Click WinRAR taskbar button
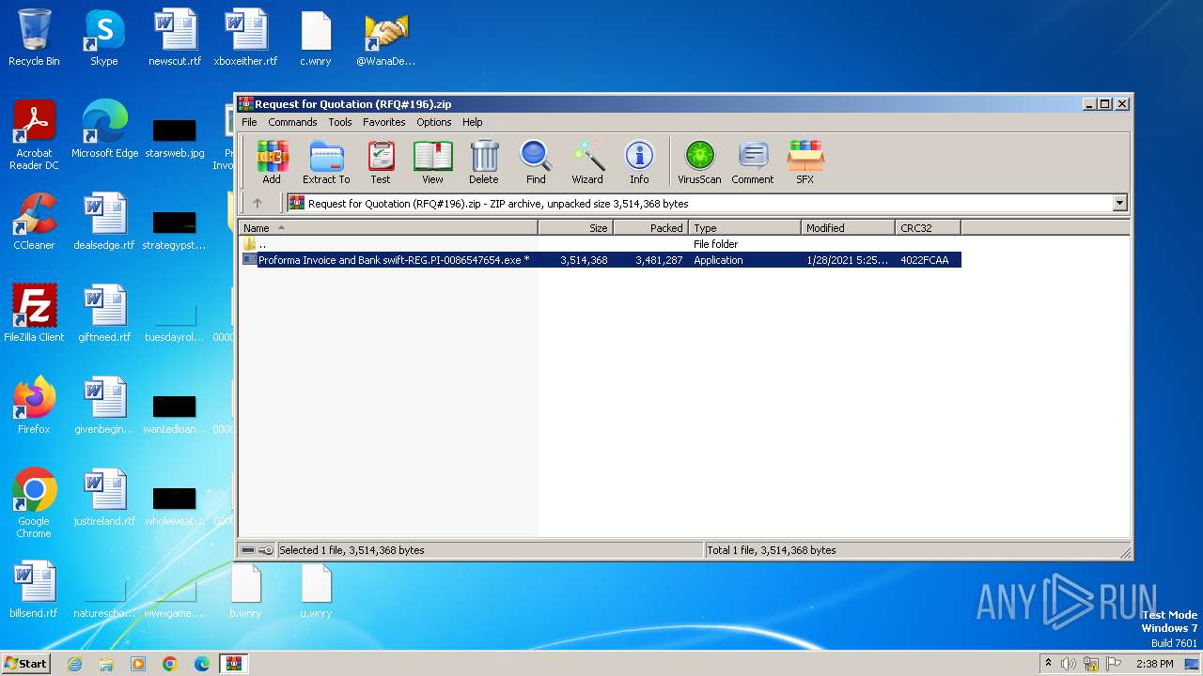This screenshot has height=676, width=1203. click(x=233, y=664)
